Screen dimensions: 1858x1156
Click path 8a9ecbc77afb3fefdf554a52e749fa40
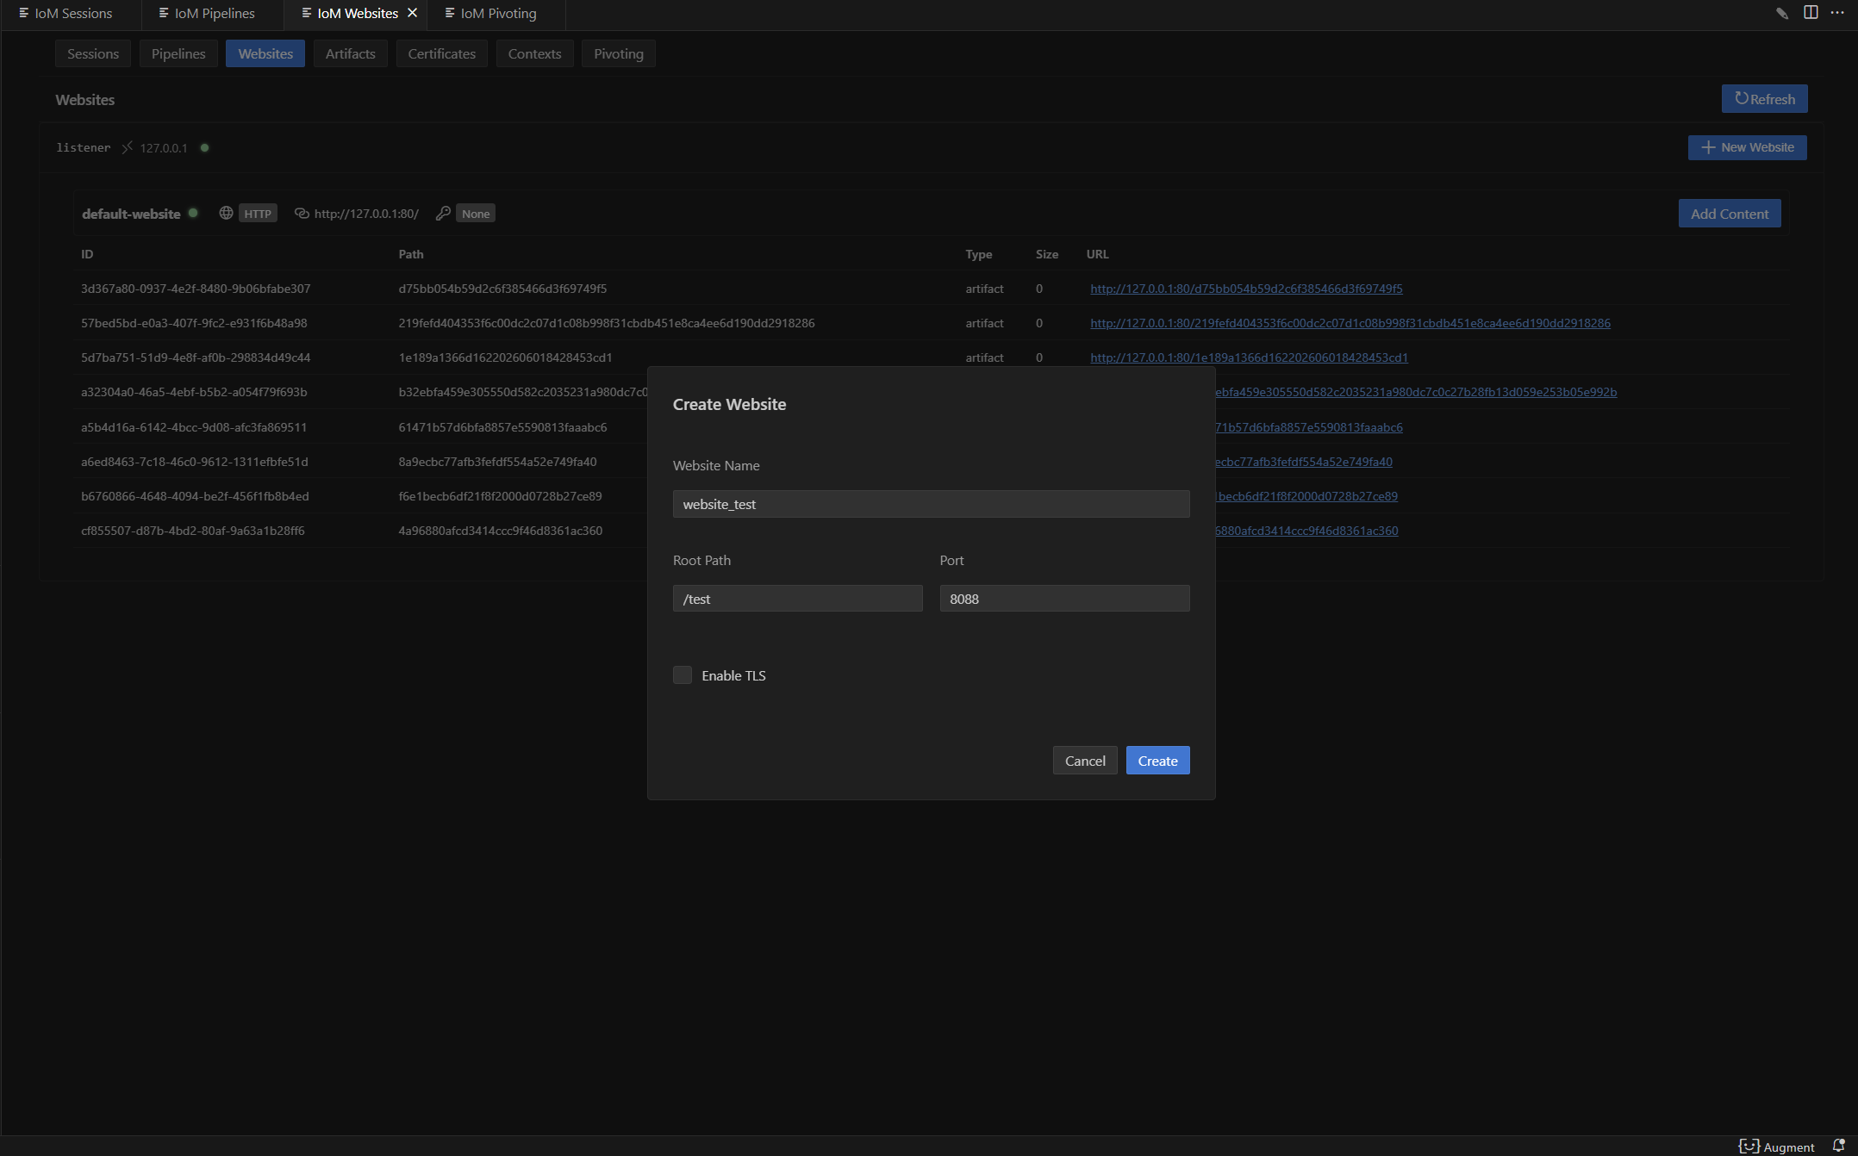click(x=497, y=462)
